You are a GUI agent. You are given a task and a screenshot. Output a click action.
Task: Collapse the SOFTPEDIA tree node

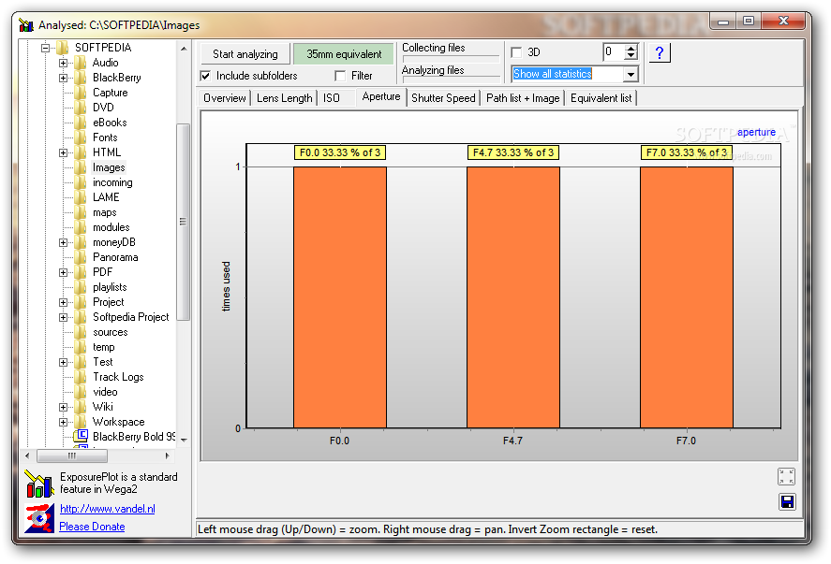(x=45, y=48)
